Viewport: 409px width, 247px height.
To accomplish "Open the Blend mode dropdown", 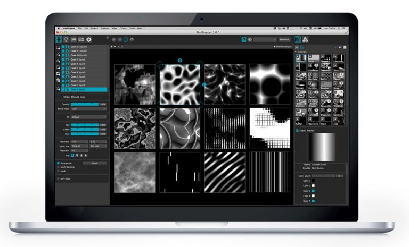I will click(88, 108).
